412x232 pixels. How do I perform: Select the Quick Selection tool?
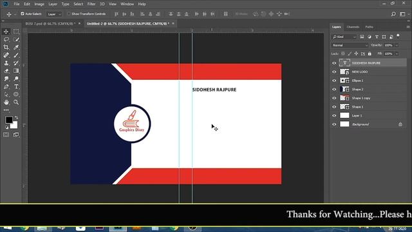point(16,39)
